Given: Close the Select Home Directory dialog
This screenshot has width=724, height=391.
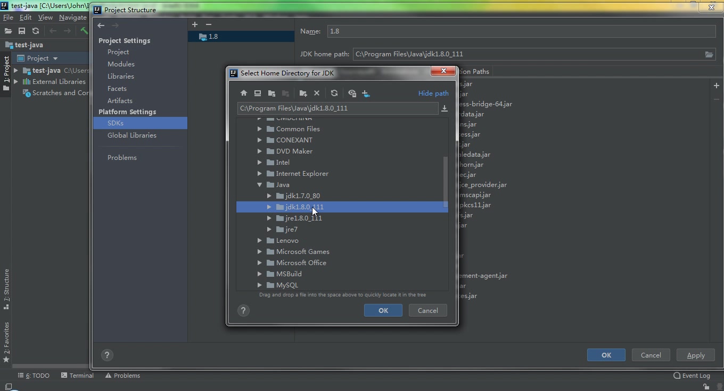Looking at the screenshot, I should coord(443,71).
